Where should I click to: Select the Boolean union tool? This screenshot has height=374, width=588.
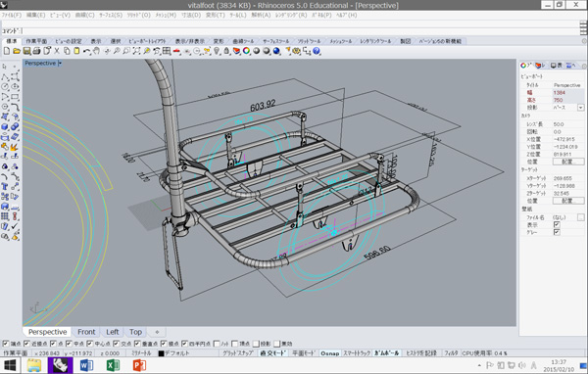click(x=15, y=127)
